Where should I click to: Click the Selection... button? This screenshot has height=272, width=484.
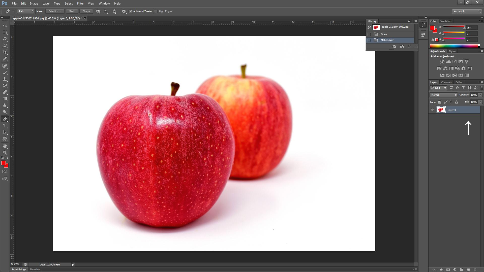pos(55,11)
